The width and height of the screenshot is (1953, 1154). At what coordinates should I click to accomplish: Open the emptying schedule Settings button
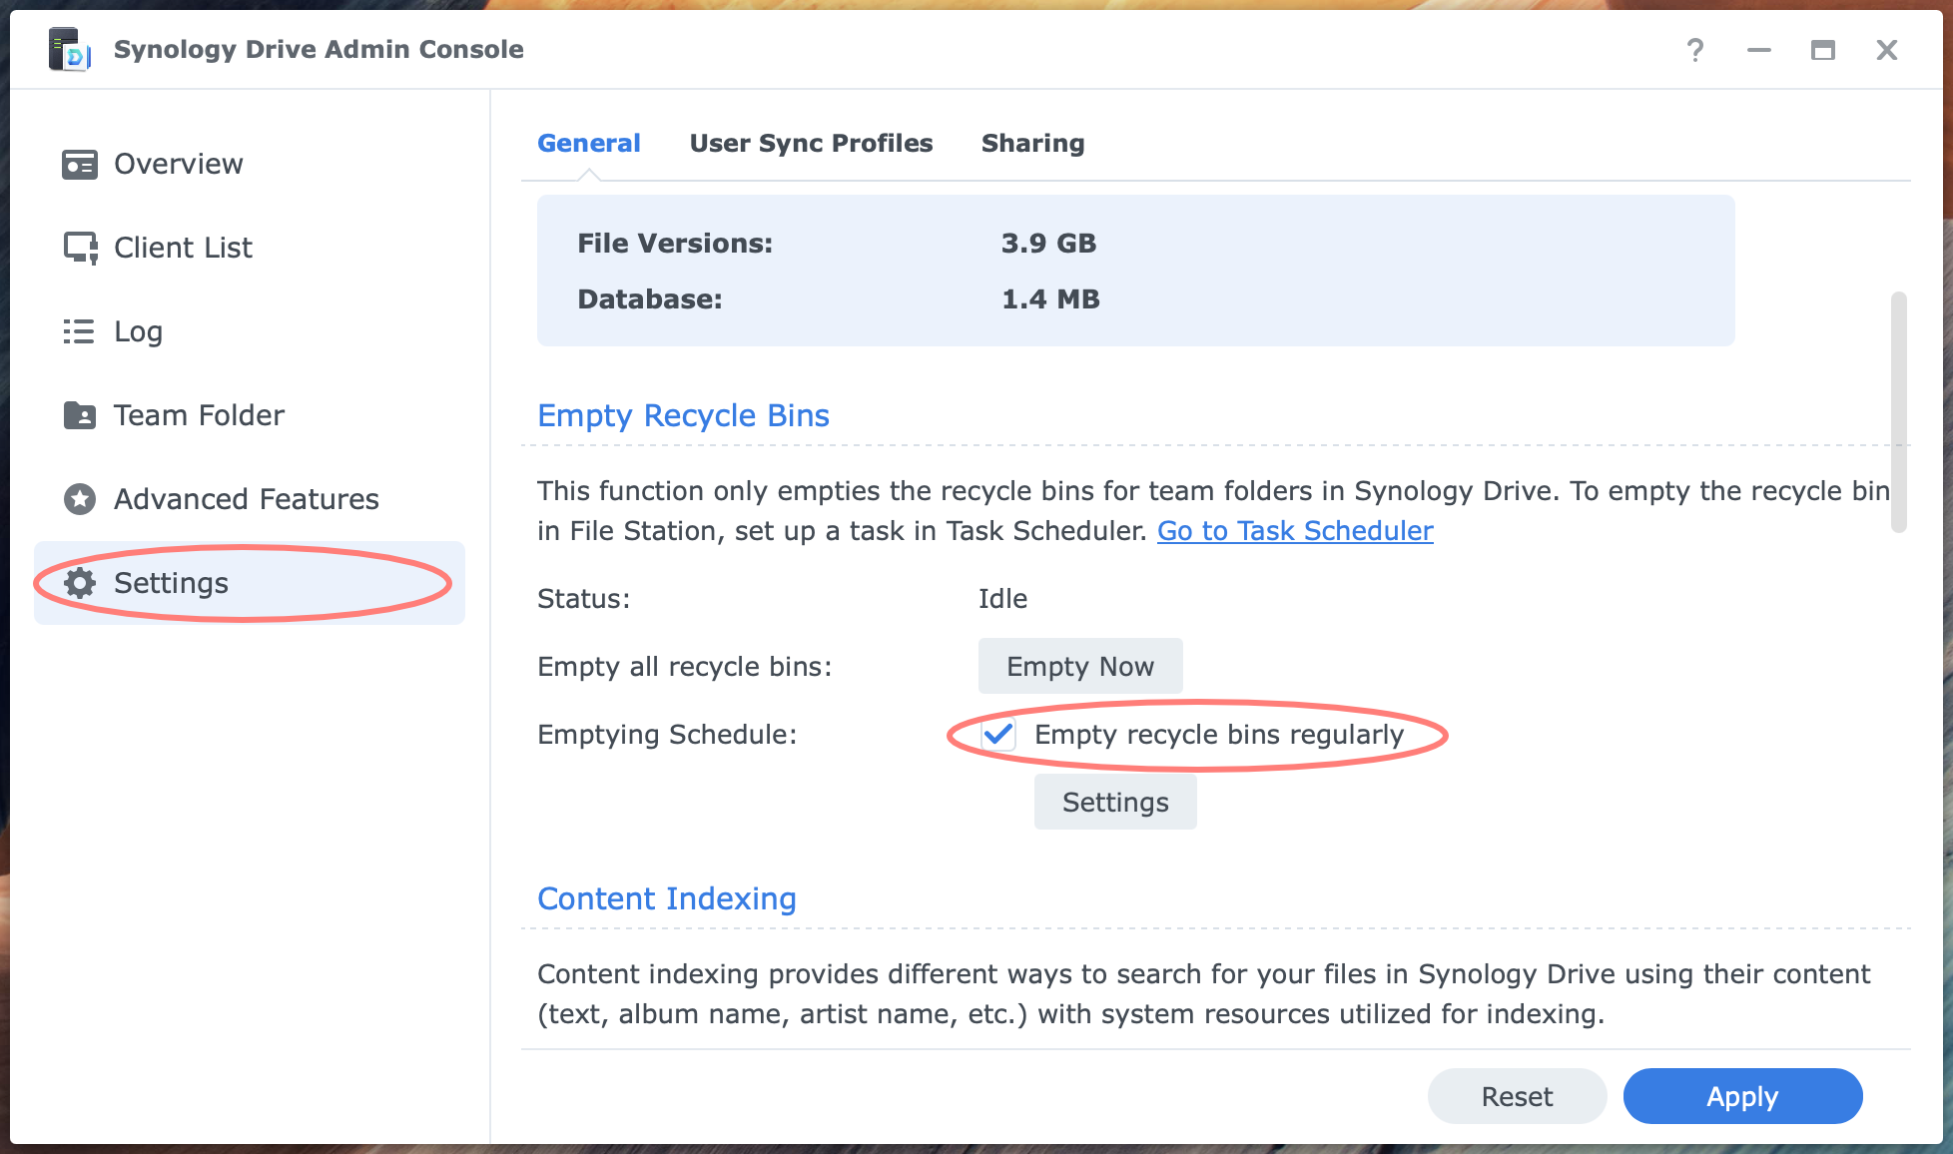click(x=1115, y=801)
